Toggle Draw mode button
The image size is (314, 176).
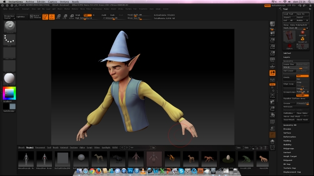(x=52, y=17)
